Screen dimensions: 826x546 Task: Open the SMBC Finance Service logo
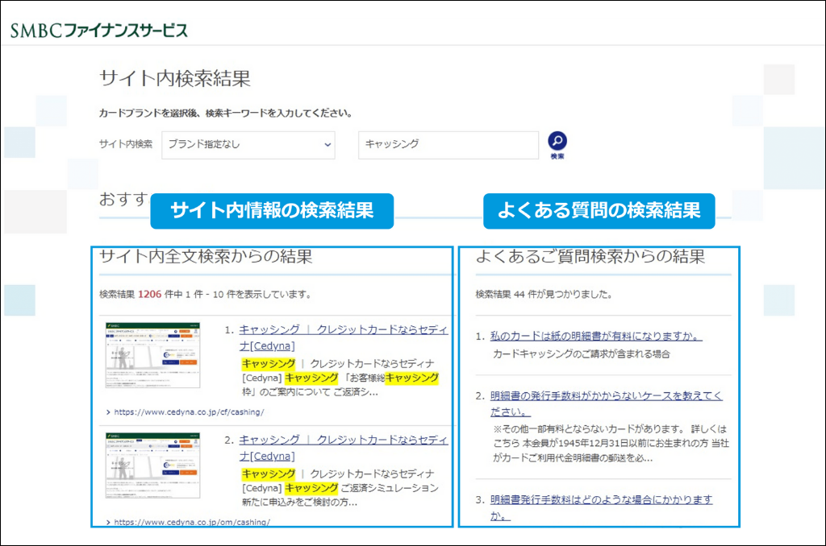coord(99,31)
